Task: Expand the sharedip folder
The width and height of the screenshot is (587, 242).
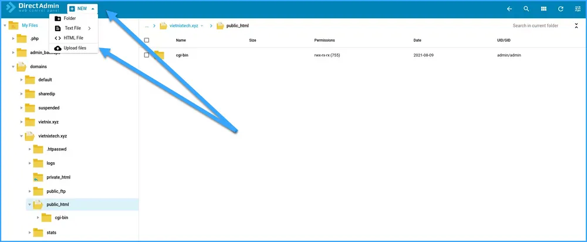Action: (22, 93)
